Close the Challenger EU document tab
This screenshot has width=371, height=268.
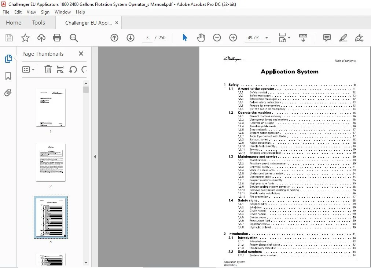coord(117,23)
